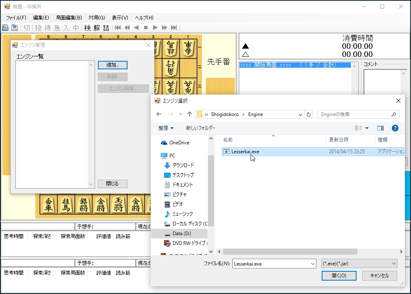Click the play forward icon

154,27
